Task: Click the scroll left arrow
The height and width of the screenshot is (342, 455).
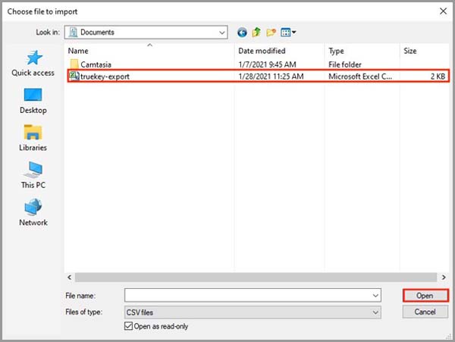Action: (x=70, y=278)
